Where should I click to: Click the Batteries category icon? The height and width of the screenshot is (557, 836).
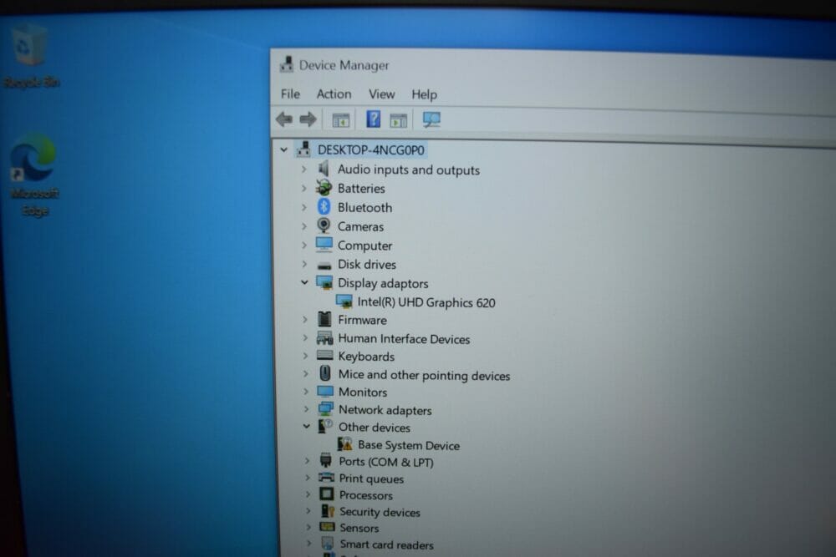[x=324, y=187]
